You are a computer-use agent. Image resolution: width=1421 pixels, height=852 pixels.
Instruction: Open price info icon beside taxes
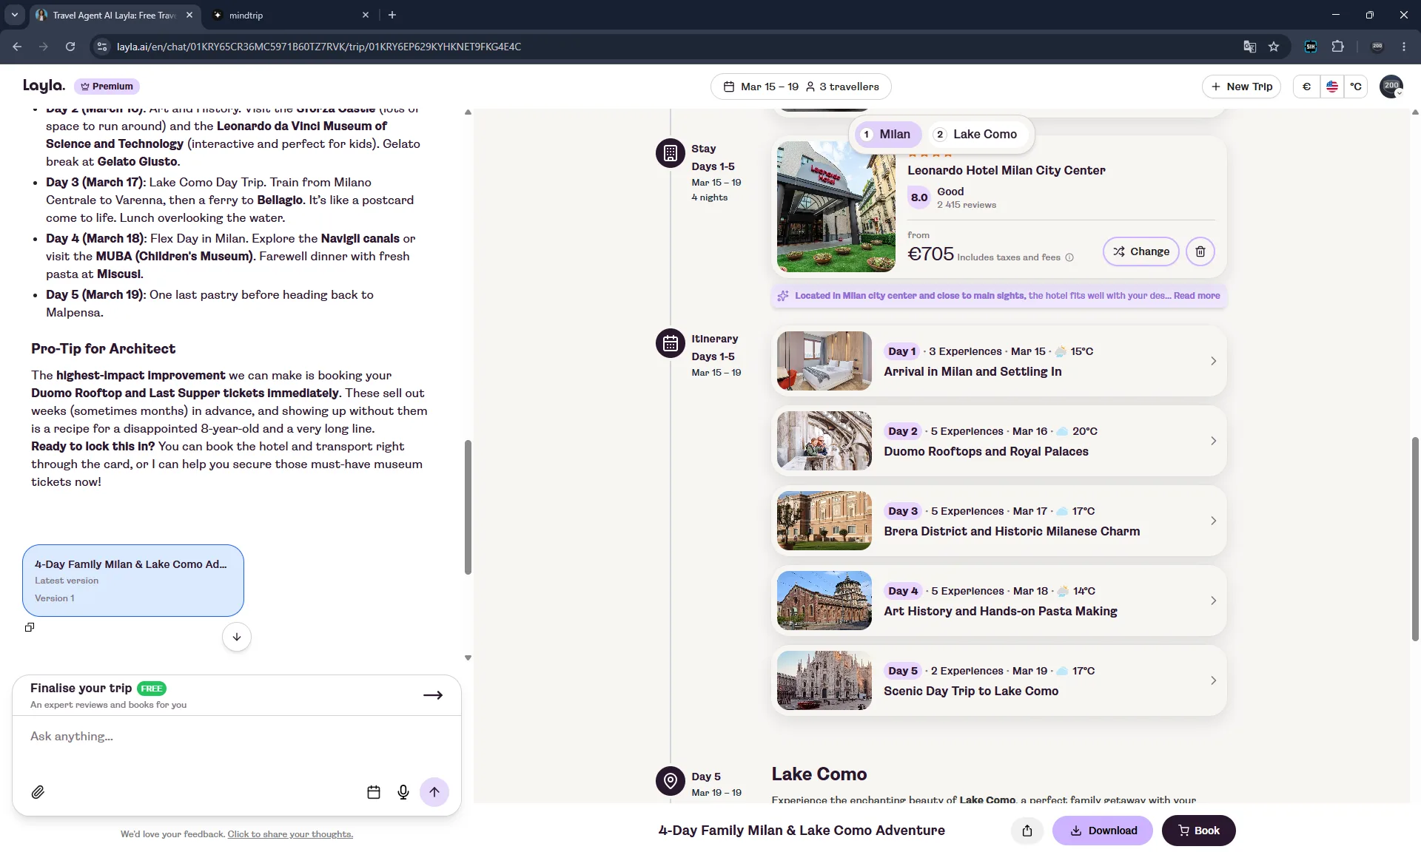pos(1069,257)
